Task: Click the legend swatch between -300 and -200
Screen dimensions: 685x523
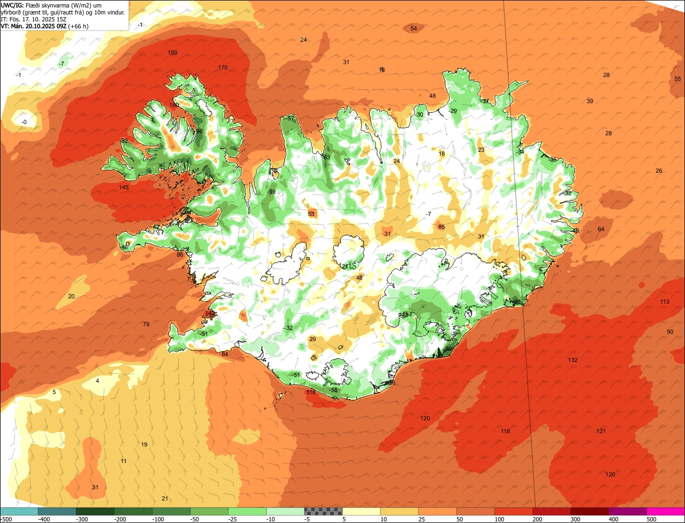Action: click(95, 511)
